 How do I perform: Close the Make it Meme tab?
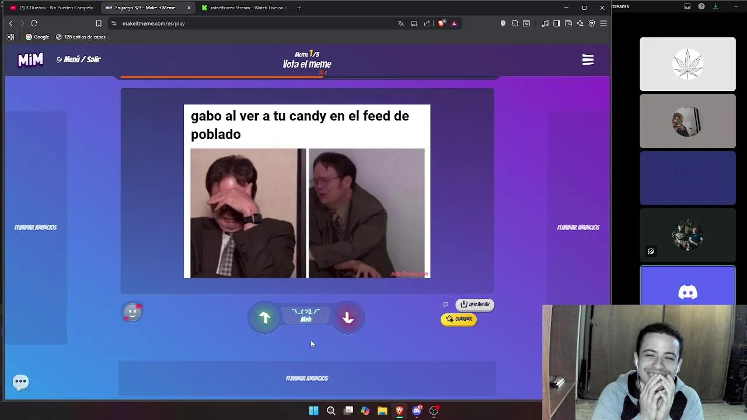coord(189,8)
